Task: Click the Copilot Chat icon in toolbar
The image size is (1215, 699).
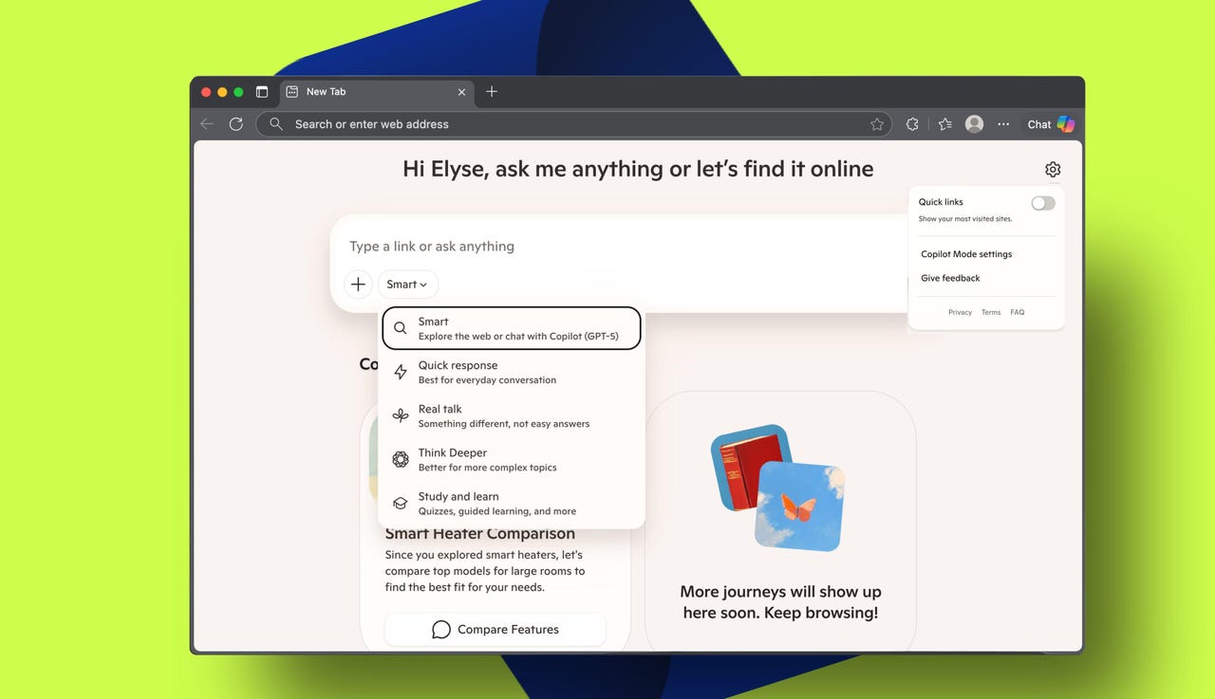Action: 1051,124
